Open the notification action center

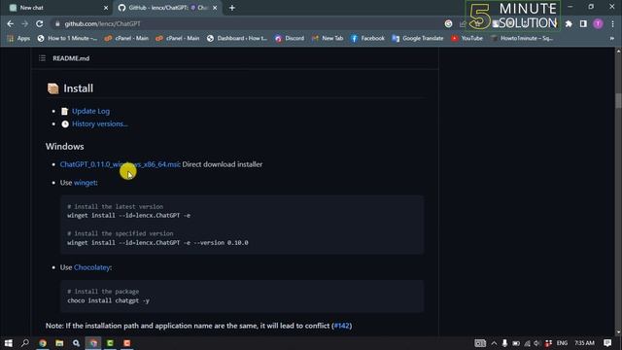coord(607,343)
